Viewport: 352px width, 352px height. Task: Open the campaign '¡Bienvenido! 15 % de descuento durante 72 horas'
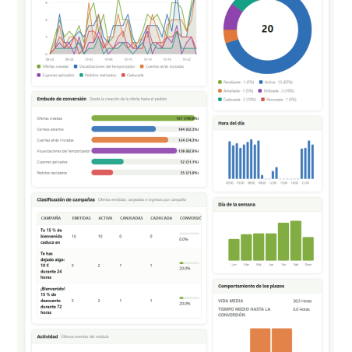[53, 301]
